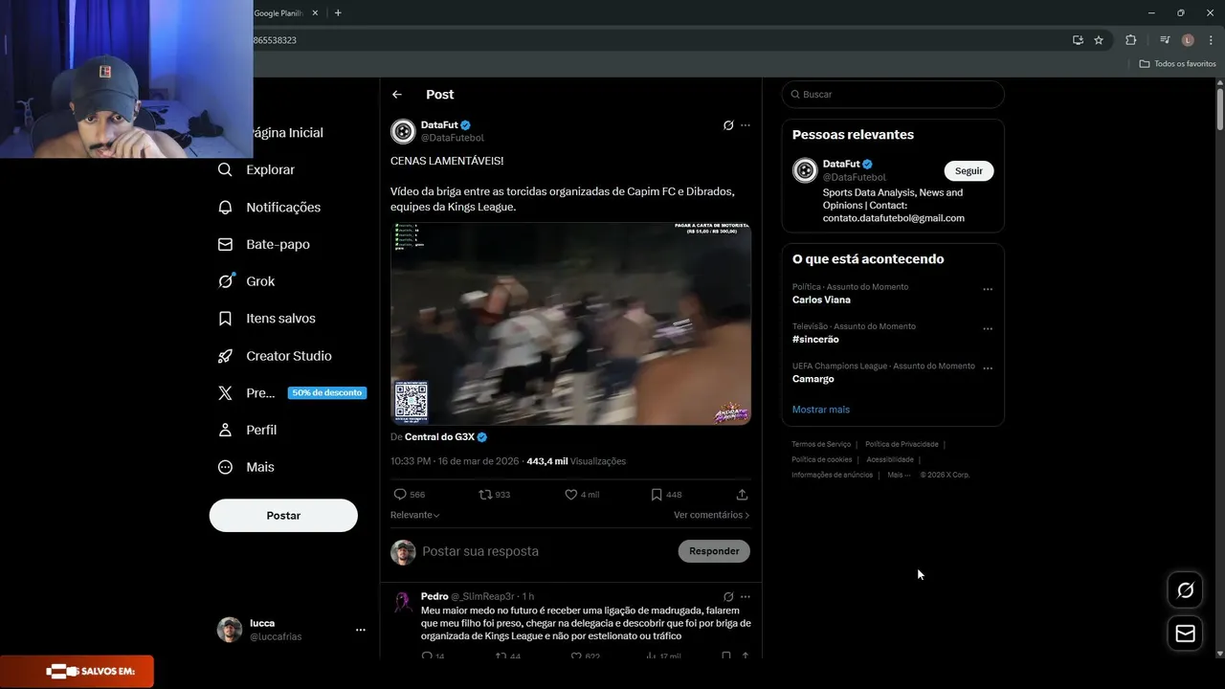The width and height of the screenshot is (1225, 689).
Task: Bookmark this page with star icon
Action: coord(1099,40)
